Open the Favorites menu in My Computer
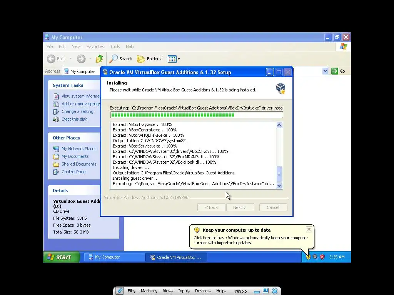The height and width of the screenshot is (295, 394). click(x=95, y=46)
